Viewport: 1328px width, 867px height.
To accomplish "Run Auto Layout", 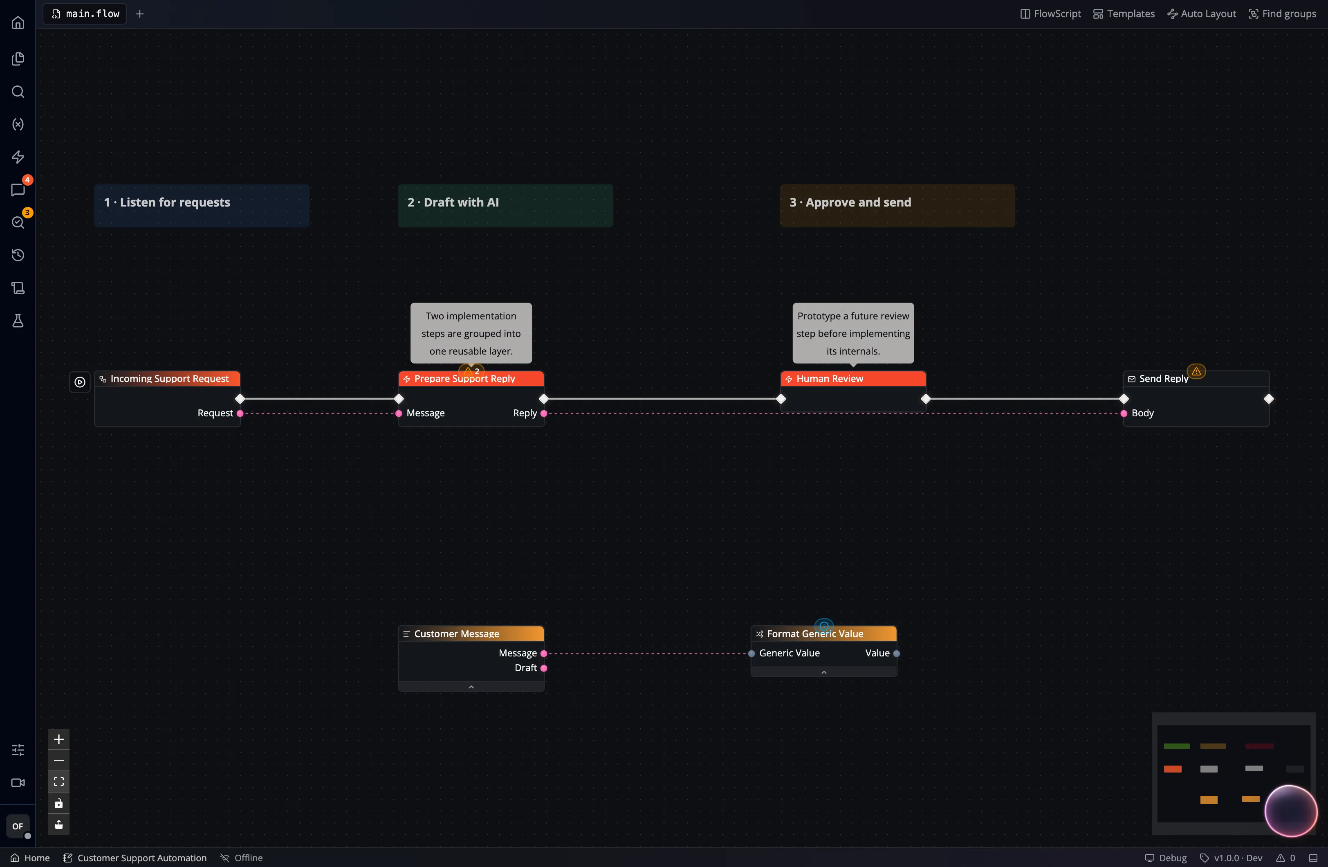I will pos(1201,14).
